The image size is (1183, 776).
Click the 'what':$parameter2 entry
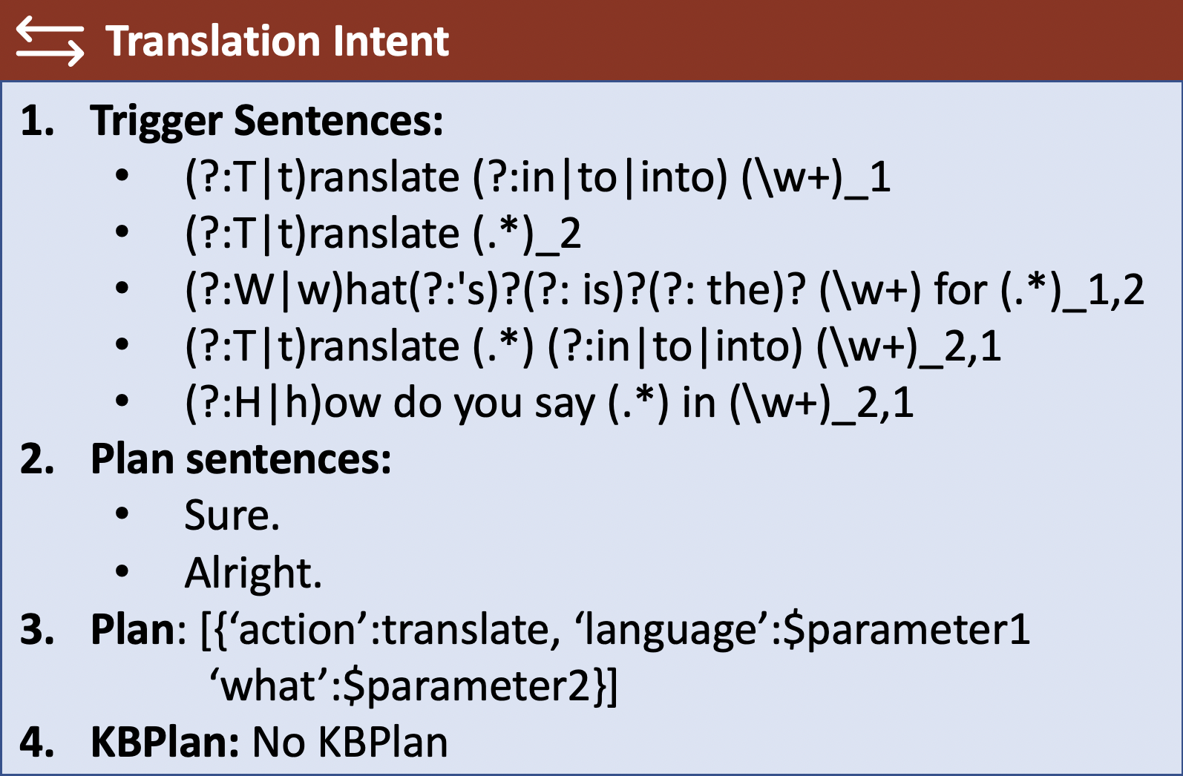coord(413,686)
